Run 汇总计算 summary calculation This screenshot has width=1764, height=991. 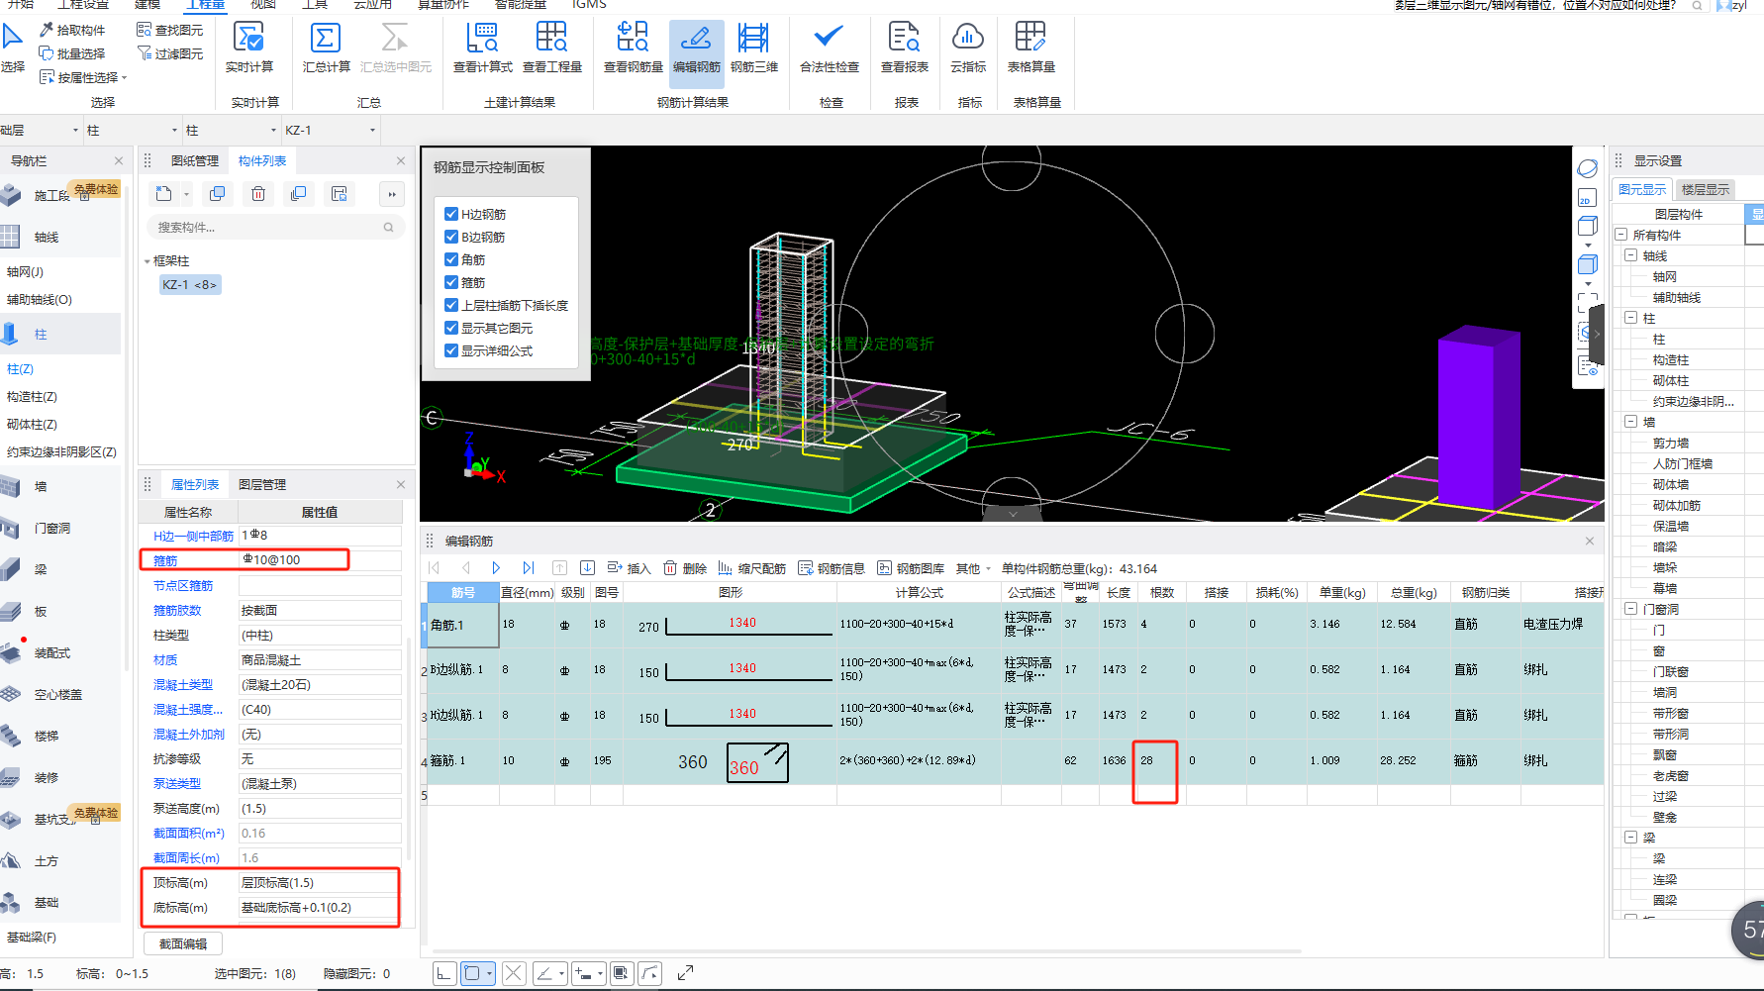click(326, 48)
